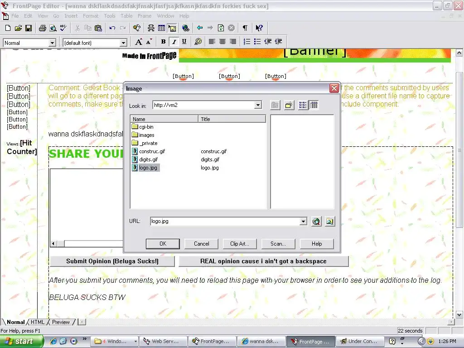464x348 pixels.
Task: Click the Increase Text Size icon
Action: point(139,42)
